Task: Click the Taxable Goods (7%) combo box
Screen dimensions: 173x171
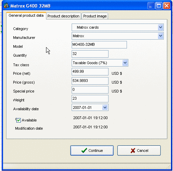Action: click(100, 63)
